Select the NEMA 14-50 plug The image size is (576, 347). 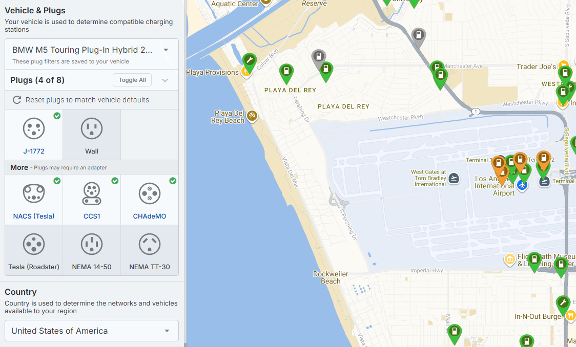click(x=92, y=251)
